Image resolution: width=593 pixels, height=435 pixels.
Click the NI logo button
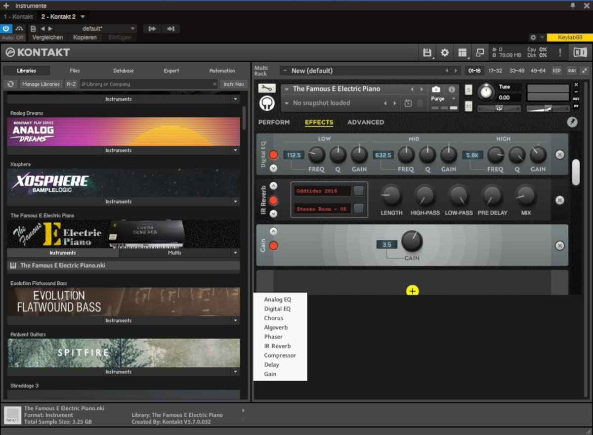point(580,52)
